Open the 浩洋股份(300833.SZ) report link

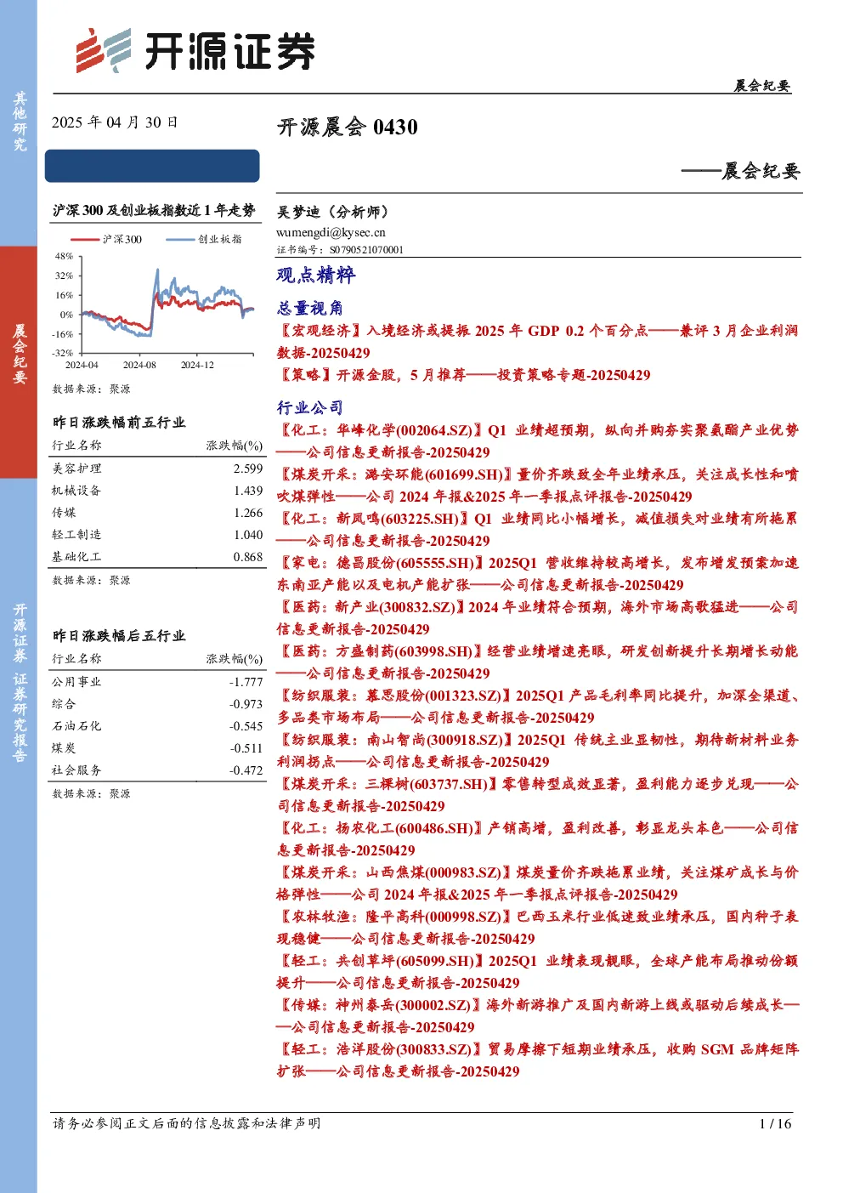point(537,1060)
